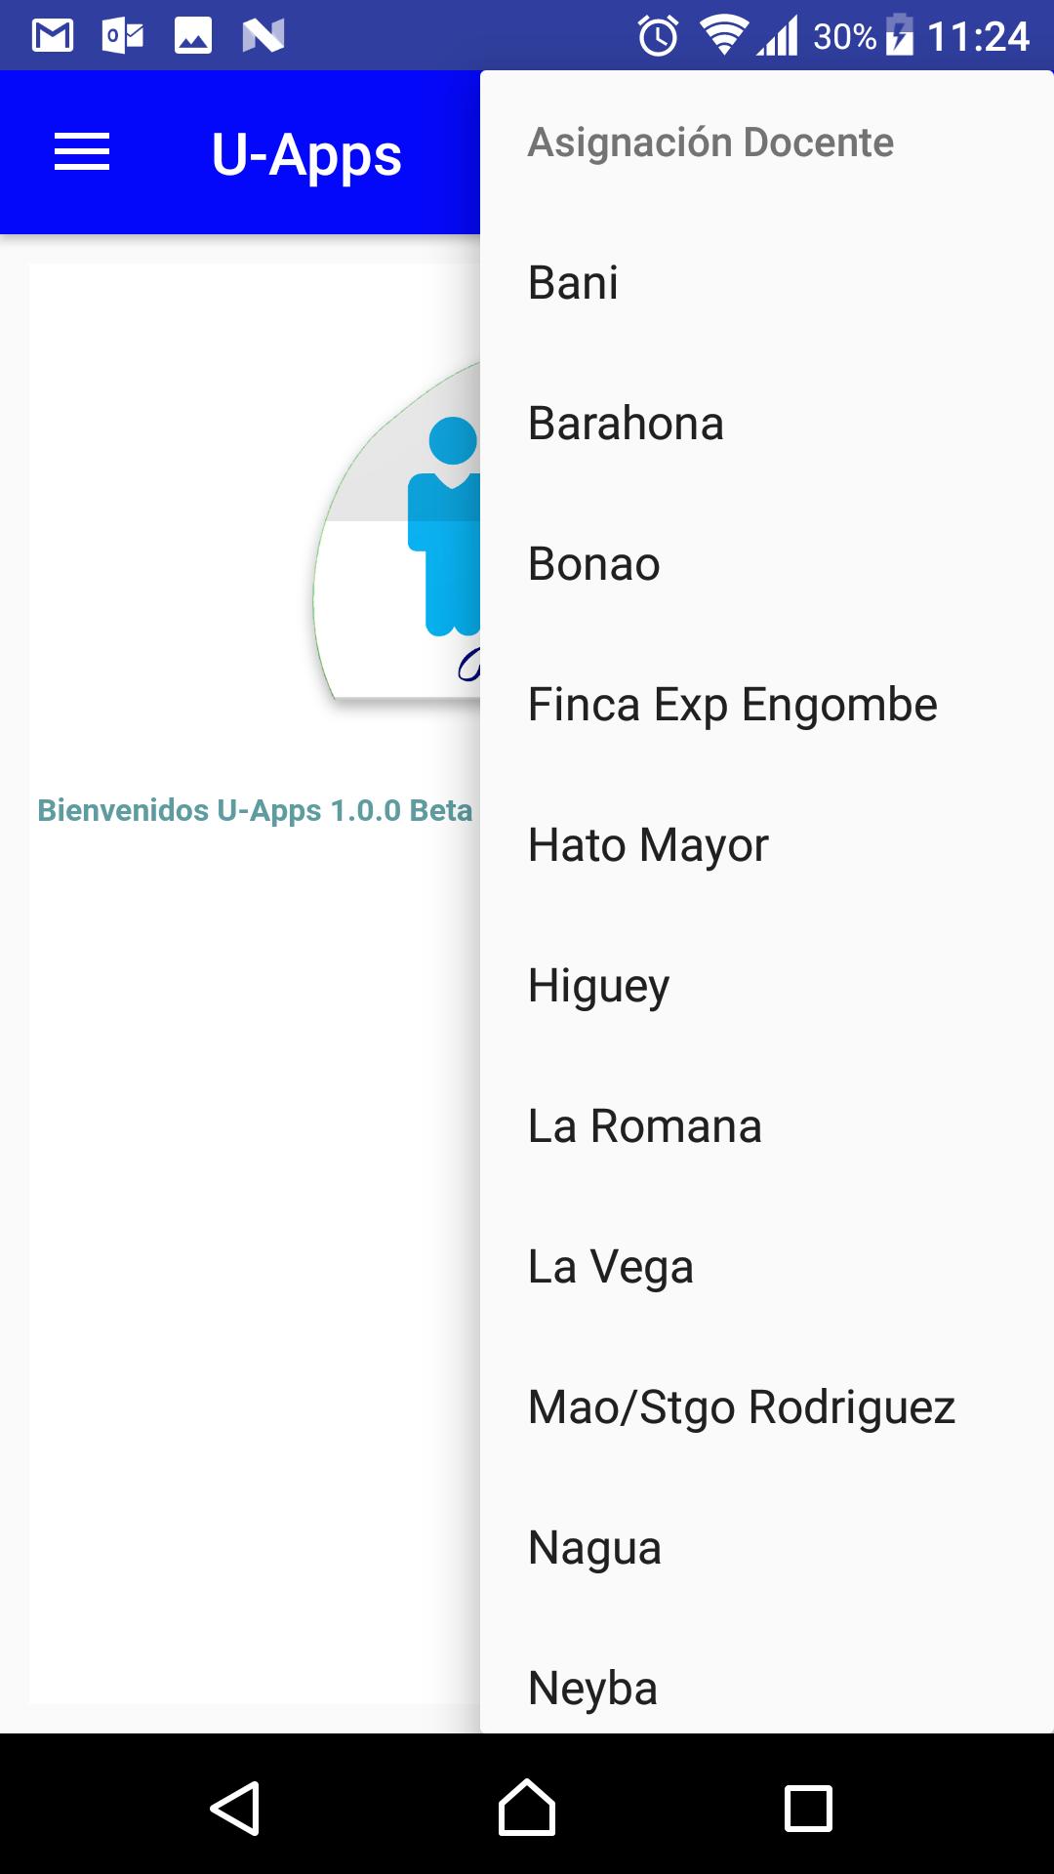Image resolution: width=1054 pixels, height=1874 pixels.
Task: Select Nagua from the dropdown
Action: click(x=594, y=1548)
